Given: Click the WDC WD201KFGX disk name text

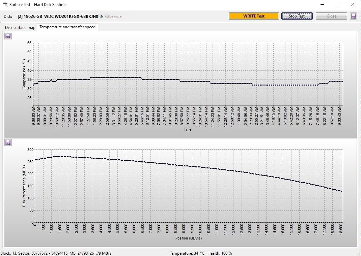Looking at the screenshot, I should (71, 16).
